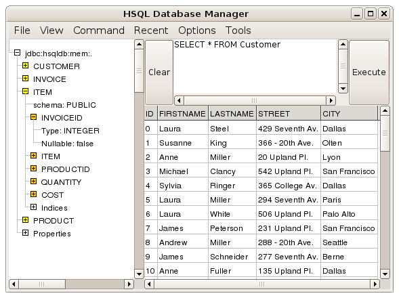Click the results table scroll-down arrow
Screen dimensions: 399x298
pos(385,274)
